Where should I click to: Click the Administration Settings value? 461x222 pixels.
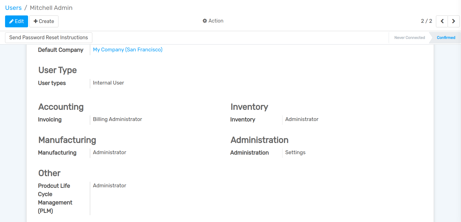click(295, 152)
